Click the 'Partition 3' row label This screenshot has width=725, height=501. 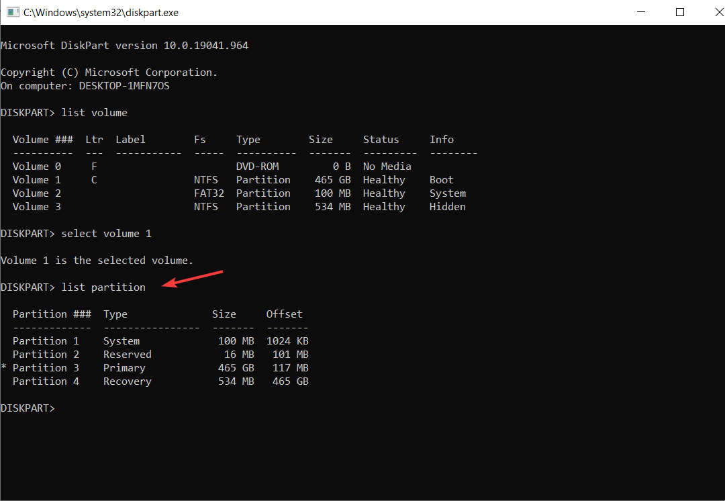tap(46, 367)
